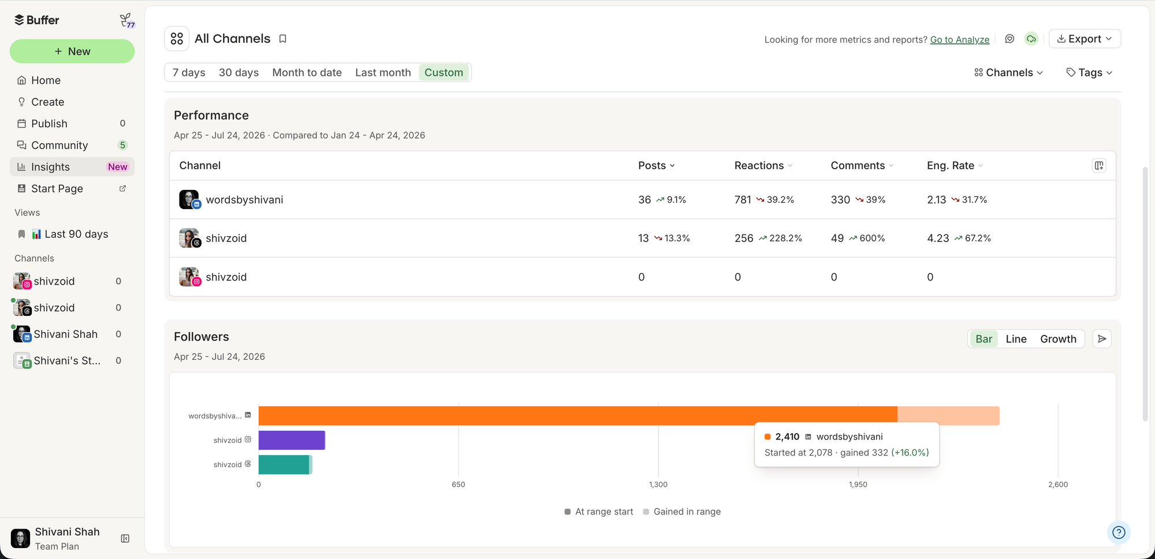Click the green refresh sync icon

(x=1031, y=39)
